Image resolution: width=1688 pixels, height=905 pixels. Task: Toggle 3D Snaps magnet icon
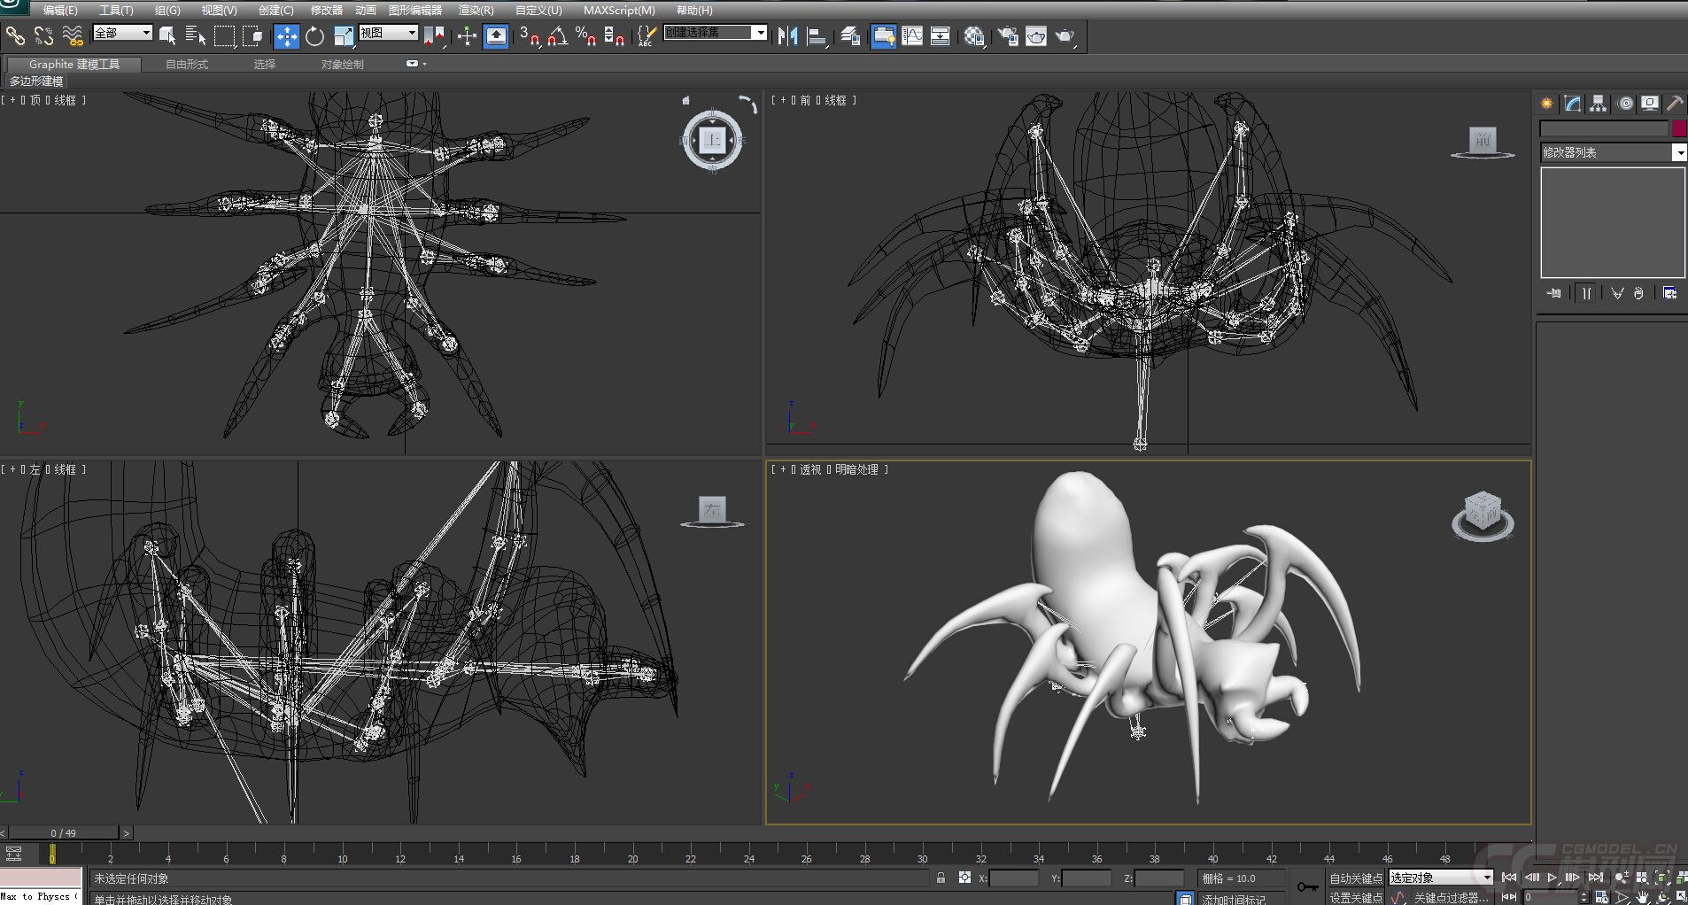530,35
